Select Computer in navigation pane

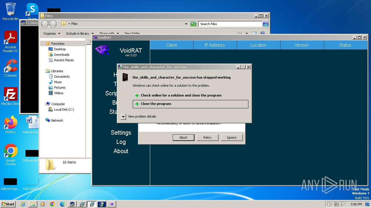click(x=58, y=104)
